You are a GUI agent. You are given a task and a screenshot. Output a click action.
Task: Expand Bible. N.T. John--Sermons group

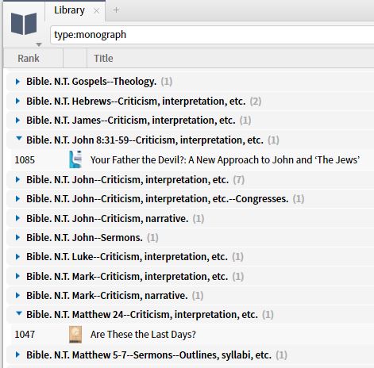(x=17, y=237)
